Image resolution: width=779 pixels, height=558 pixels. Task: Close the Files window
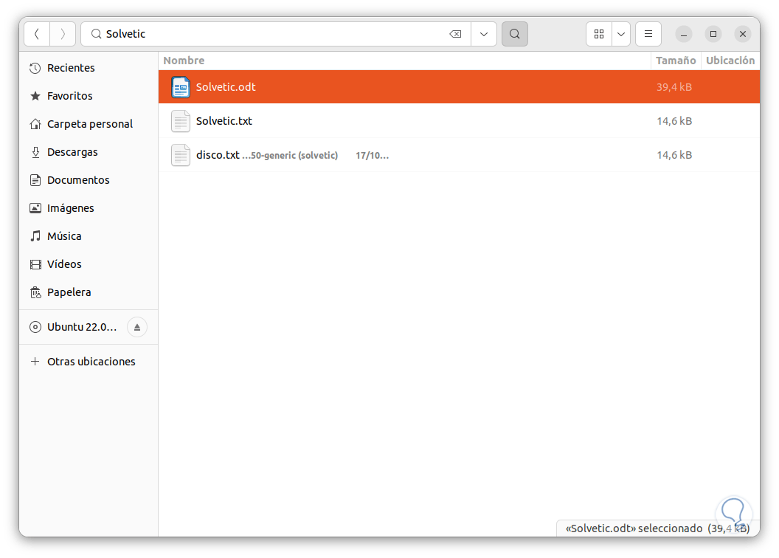[743, 34]
